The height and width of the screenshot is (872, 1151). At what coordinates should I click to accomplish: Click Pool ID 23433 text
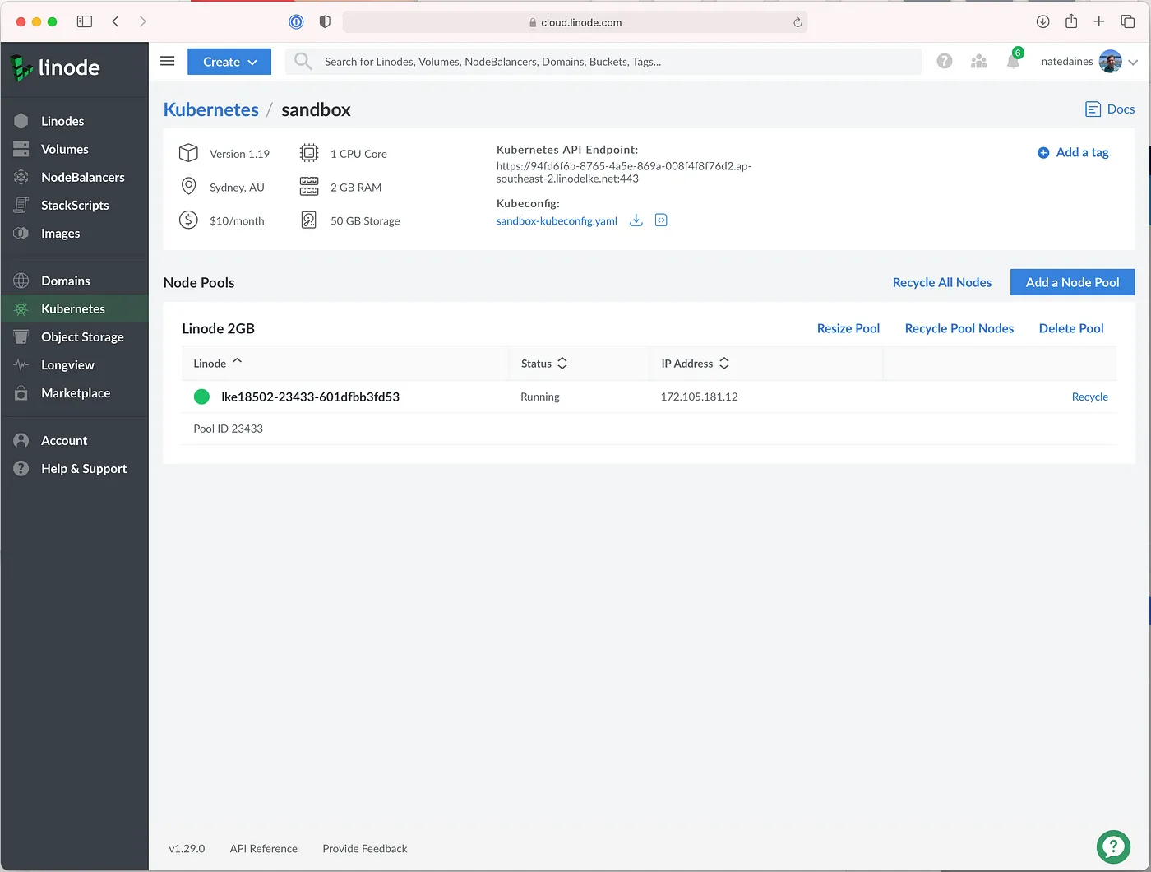[228, 429]
